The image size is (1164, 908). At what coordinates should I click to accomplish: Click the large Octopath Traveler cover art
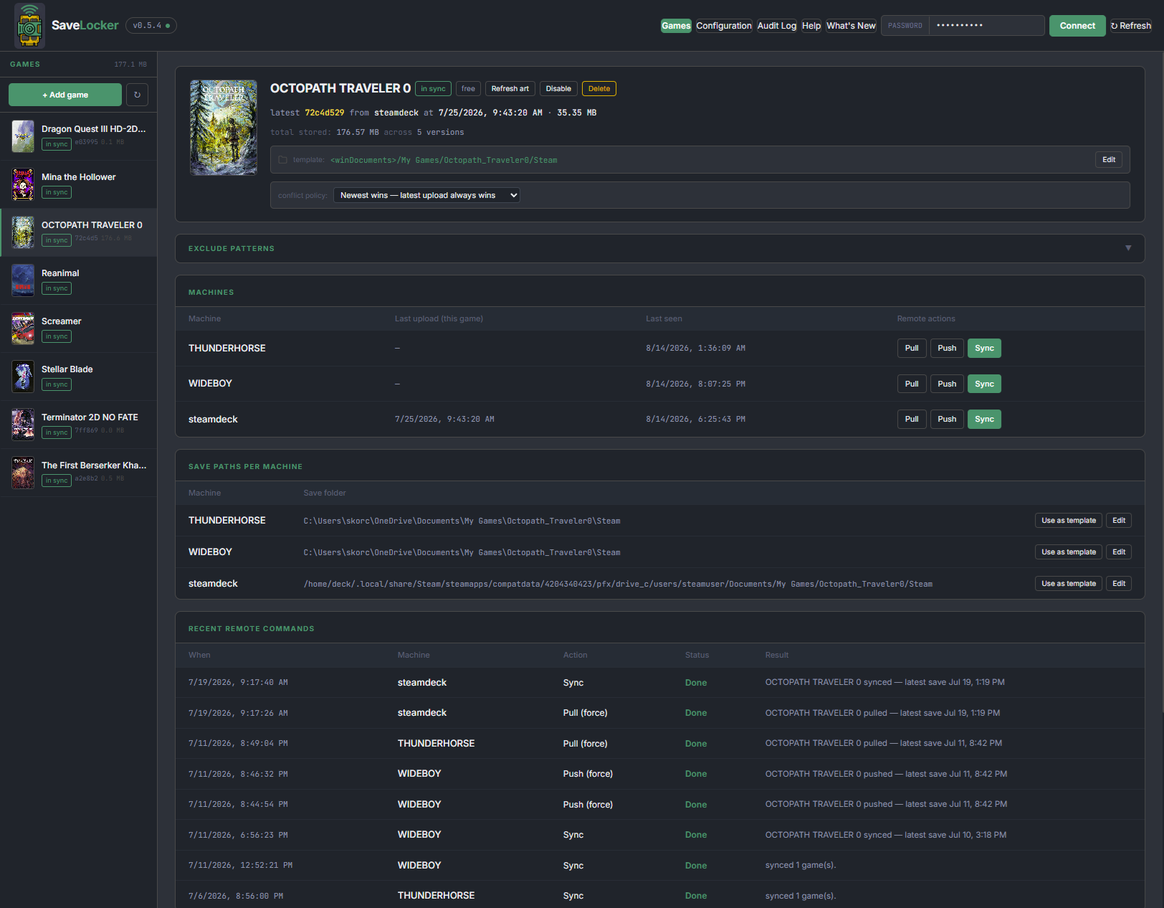click(x=224, y=128)
